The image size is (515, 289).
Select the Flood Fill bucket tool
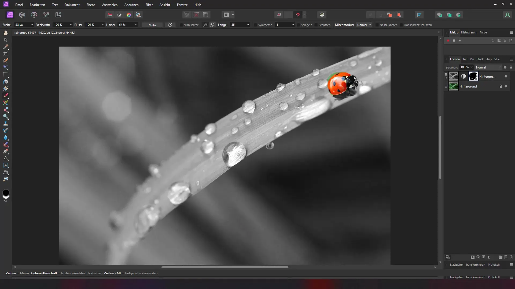pyautogui.click(x=6, y=82)
